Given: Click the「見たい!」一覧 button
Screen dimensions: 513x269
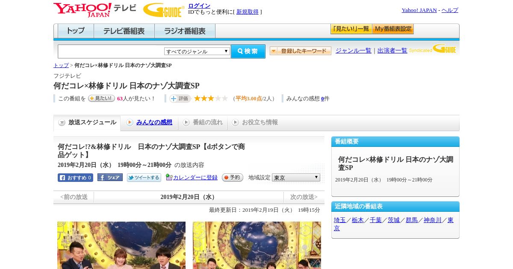Looking at the screenshot, I should tap(351, 29).
